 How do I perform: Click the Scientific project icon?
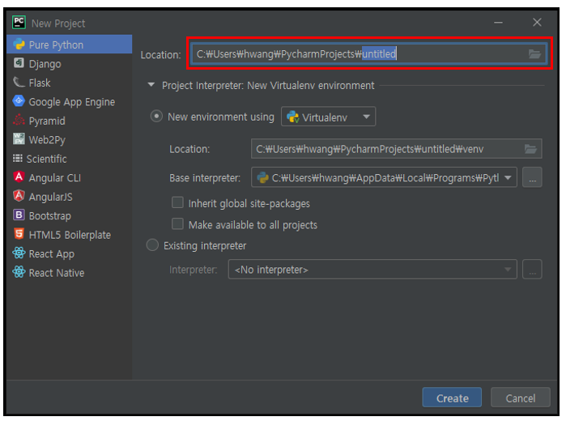pos(18,158)
